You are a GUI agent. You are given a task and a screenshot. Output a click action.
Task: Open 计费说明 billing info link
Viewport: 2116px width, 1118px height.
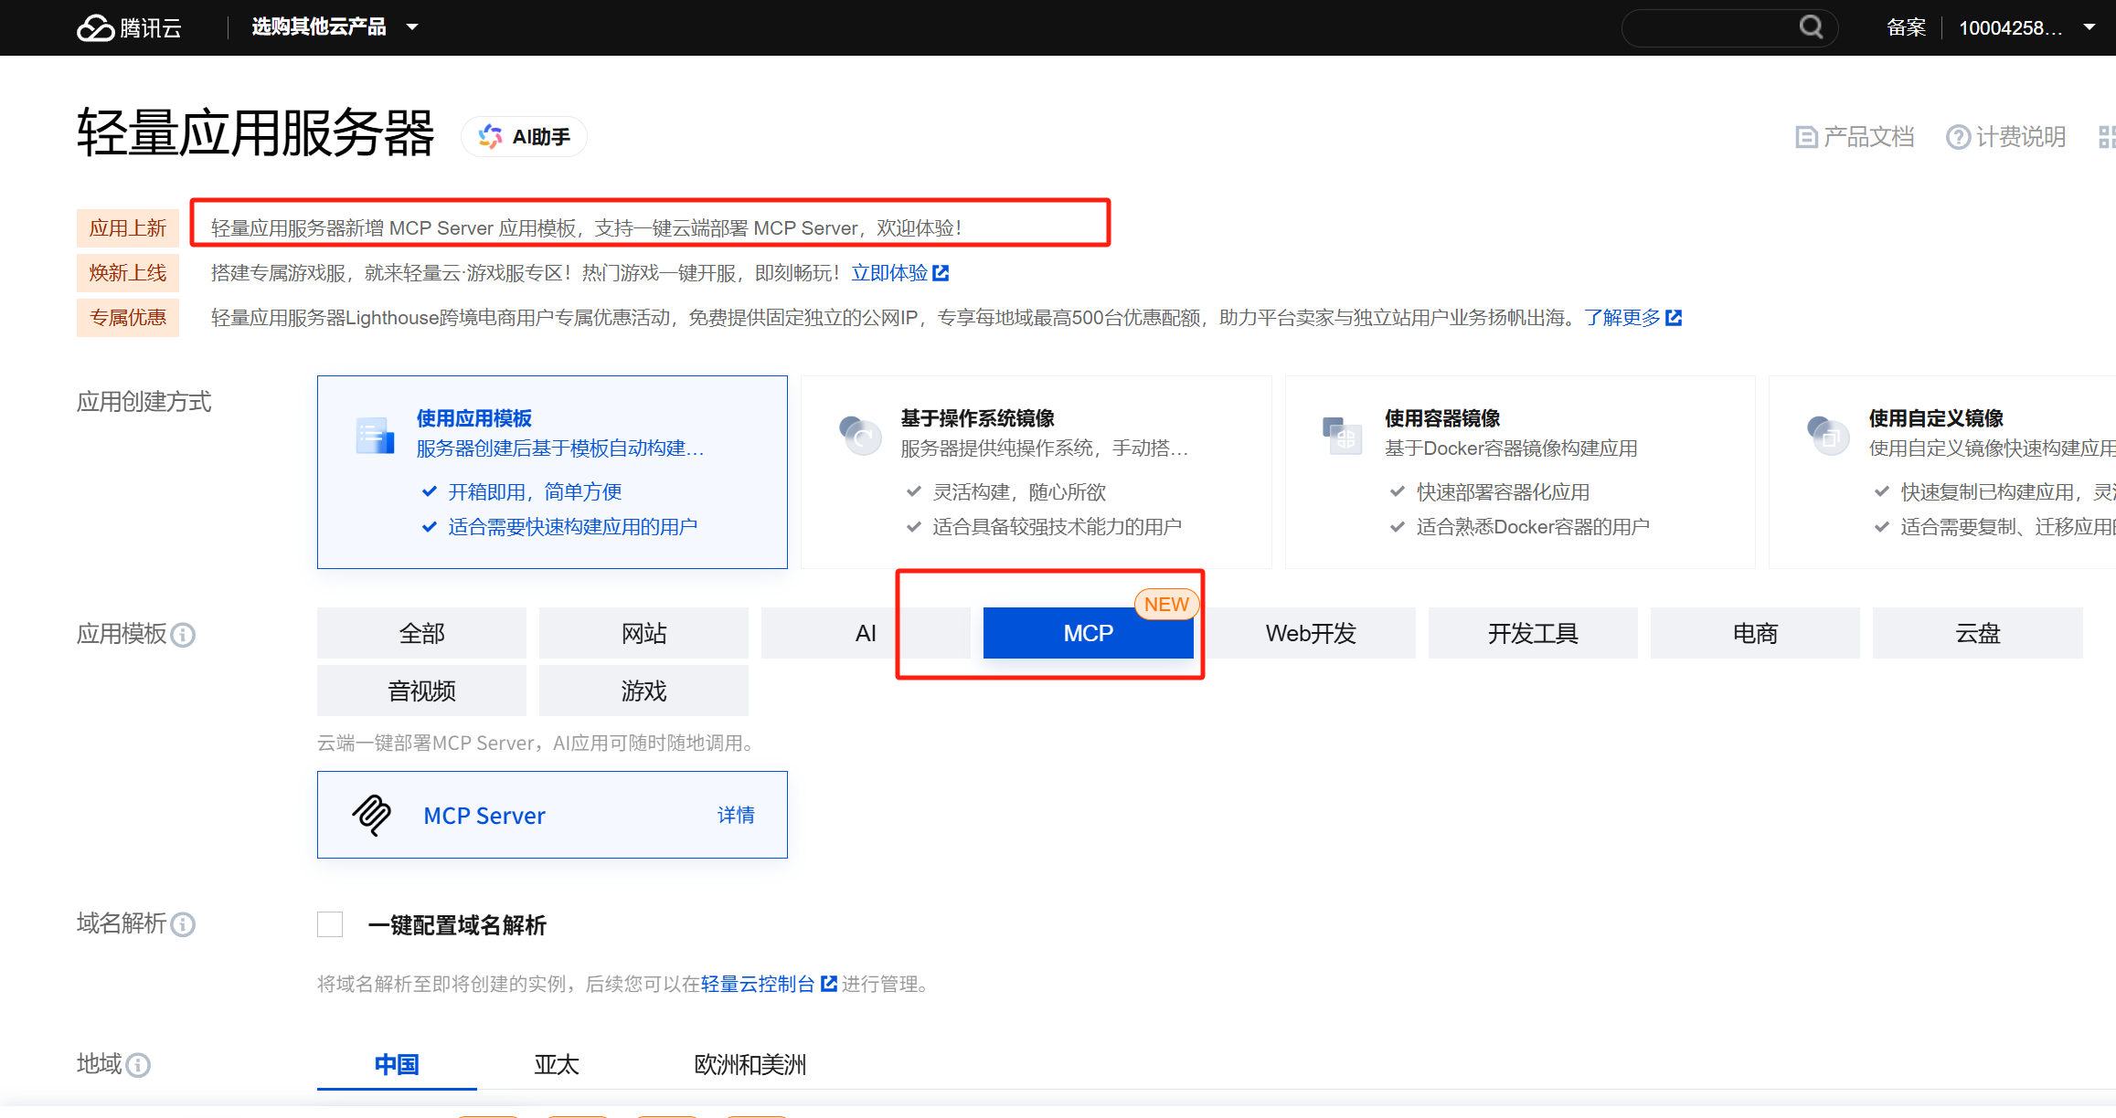(x=2006, y=137)
